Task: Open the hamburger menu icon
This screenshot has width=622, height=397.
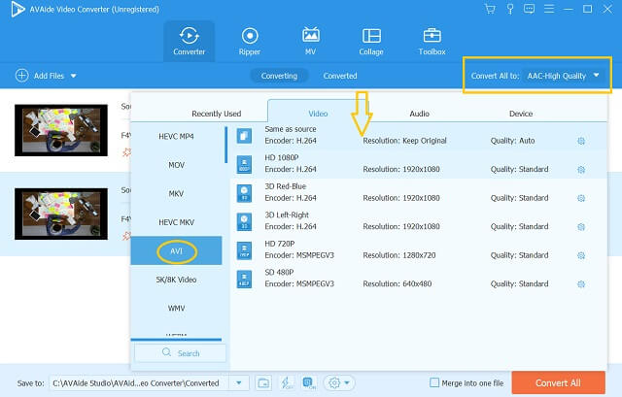Action: (549, 9)
